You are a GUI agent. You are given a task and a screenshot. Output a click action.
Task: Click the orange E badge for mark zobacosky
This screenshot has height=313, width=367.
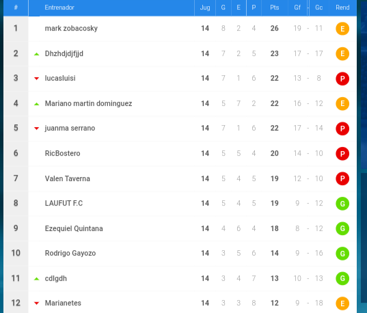(342, 29)
